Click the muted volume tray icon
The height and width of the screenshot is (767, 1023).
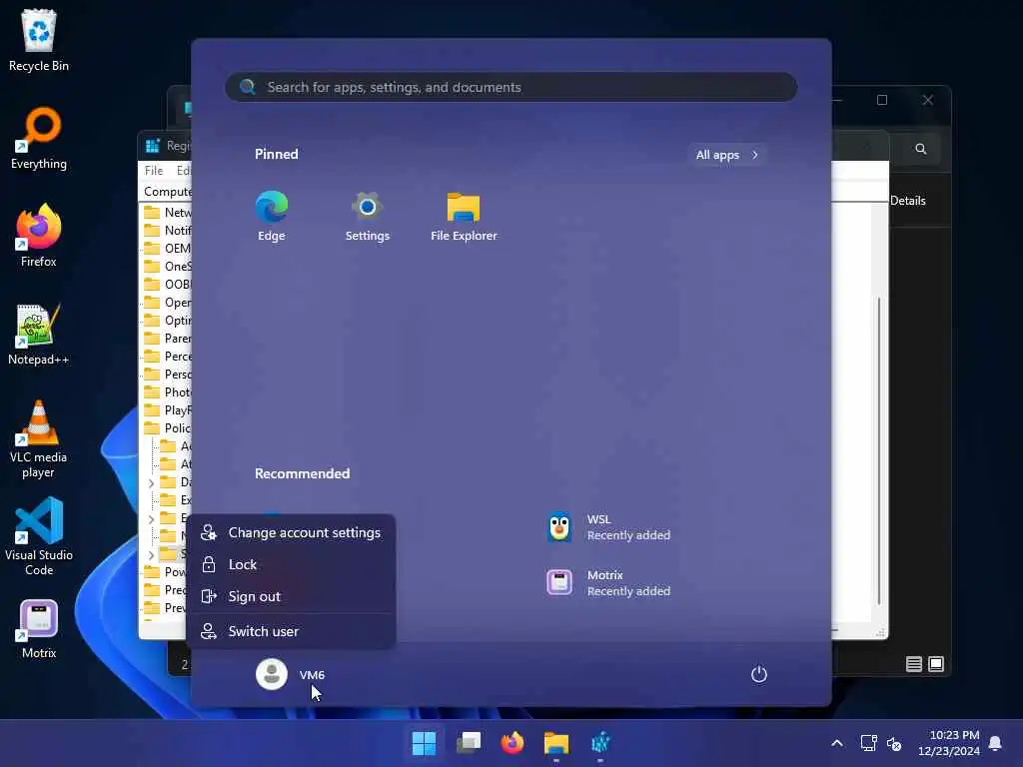pyautogui.click(x=894, y=743)
